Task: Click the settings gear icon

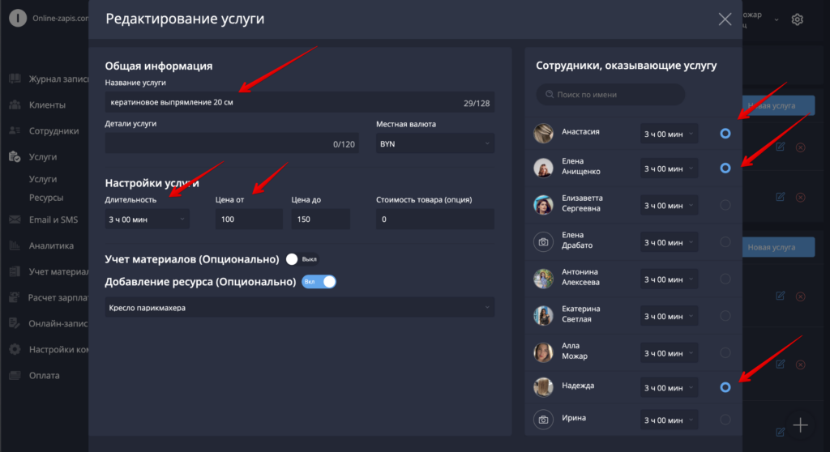Action: coord(798,19)
